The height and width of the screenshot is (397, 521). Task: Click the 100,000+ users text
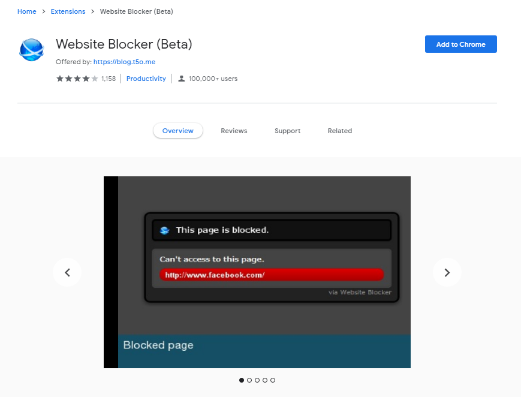[x=213, y=79]
